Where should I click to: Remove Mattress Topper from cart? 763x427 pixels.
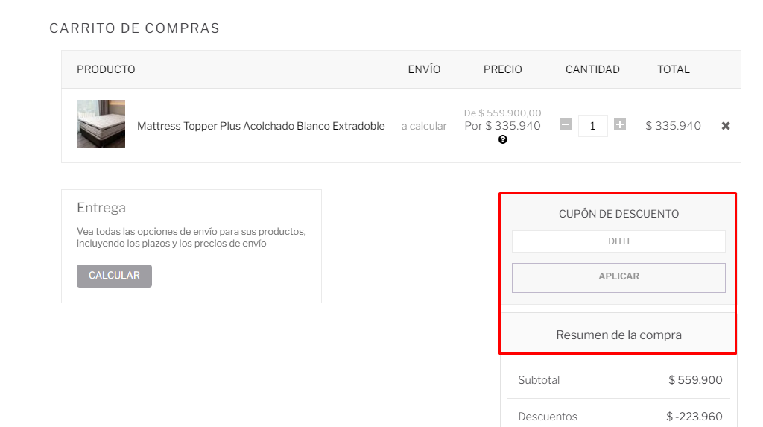[726, 126]
